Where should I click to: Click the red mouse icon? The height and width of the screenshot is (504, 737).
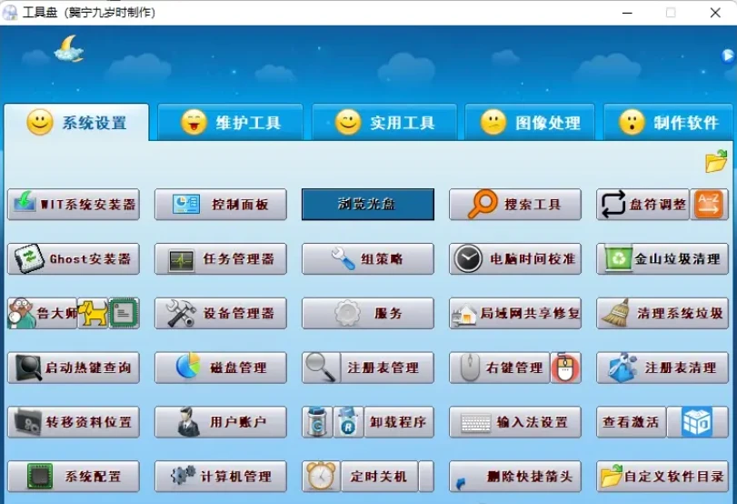[x=566, y=367]
